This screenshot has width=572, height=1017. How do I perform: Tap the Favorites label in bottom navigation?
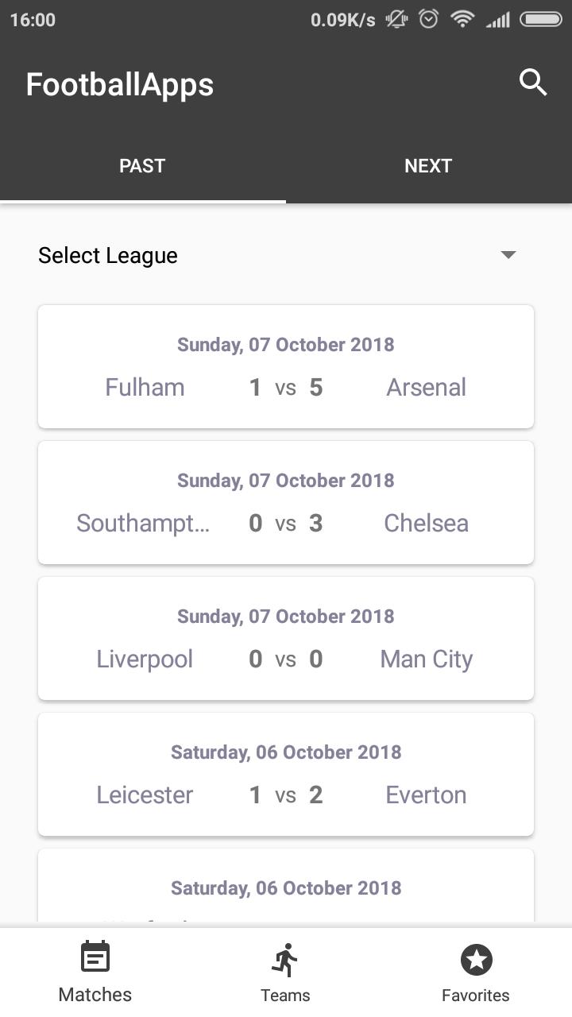[x=476, y=995]
